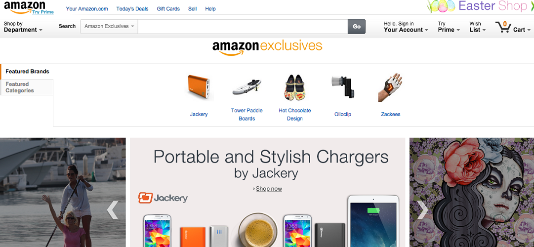The image size is (534, 247).
Task: Open the shopping cart icon
Action: (503, 27)
